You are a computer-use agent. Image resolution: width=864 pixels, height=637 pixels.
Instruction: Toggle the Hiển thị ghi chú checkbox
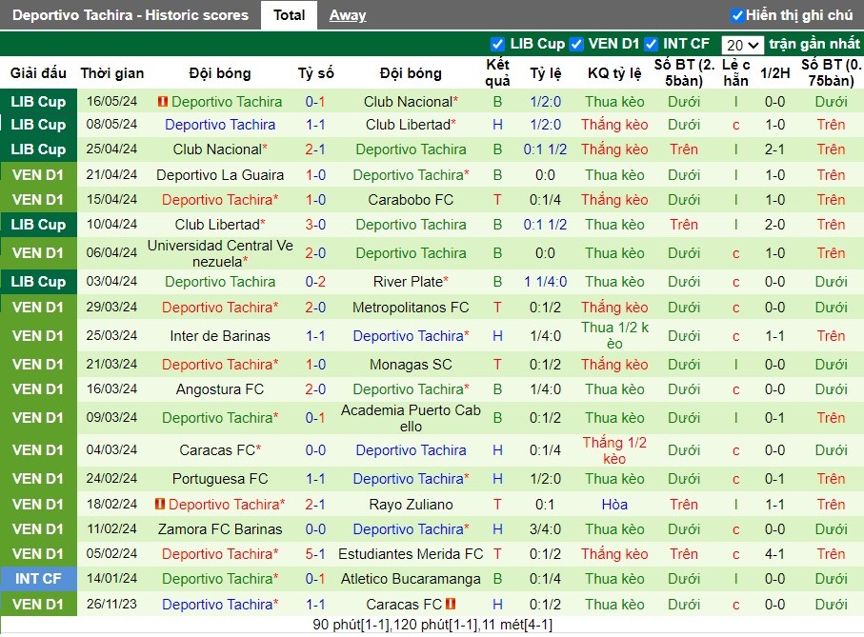736,15
